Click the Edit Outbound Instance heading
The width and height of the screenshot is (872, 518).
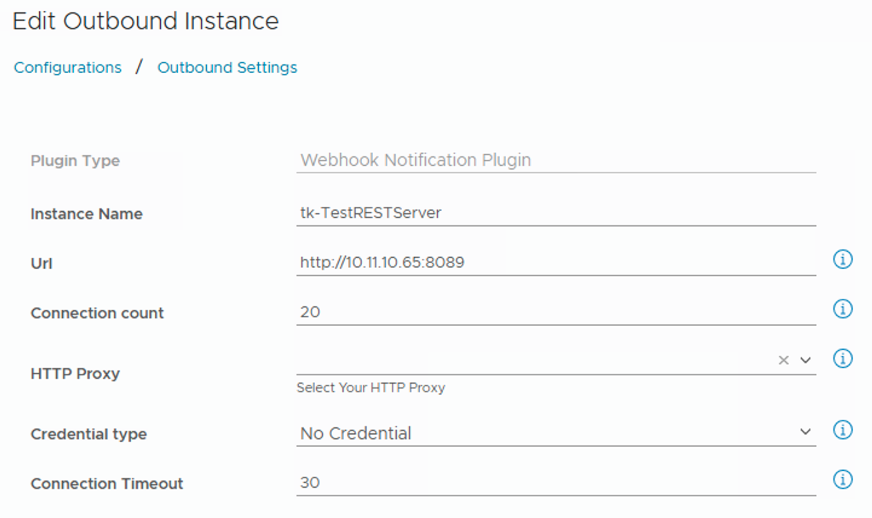tap(146, 21)
